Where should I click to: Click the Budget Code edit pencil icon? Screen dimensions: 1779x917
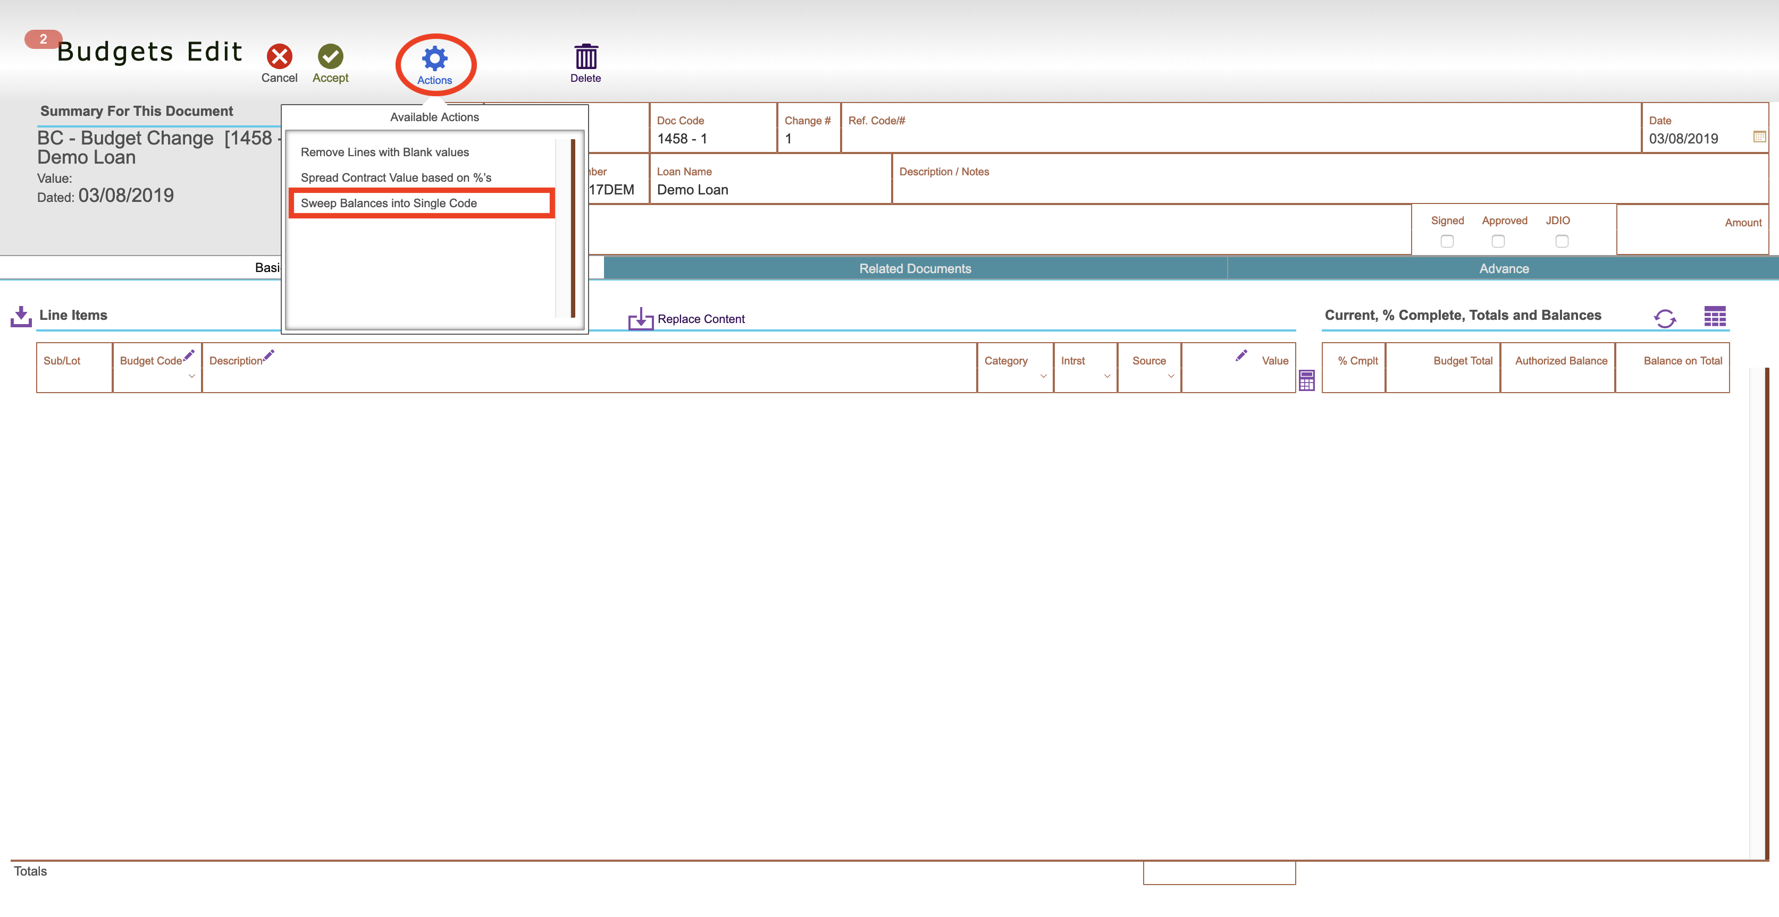(x=189, y=355)
